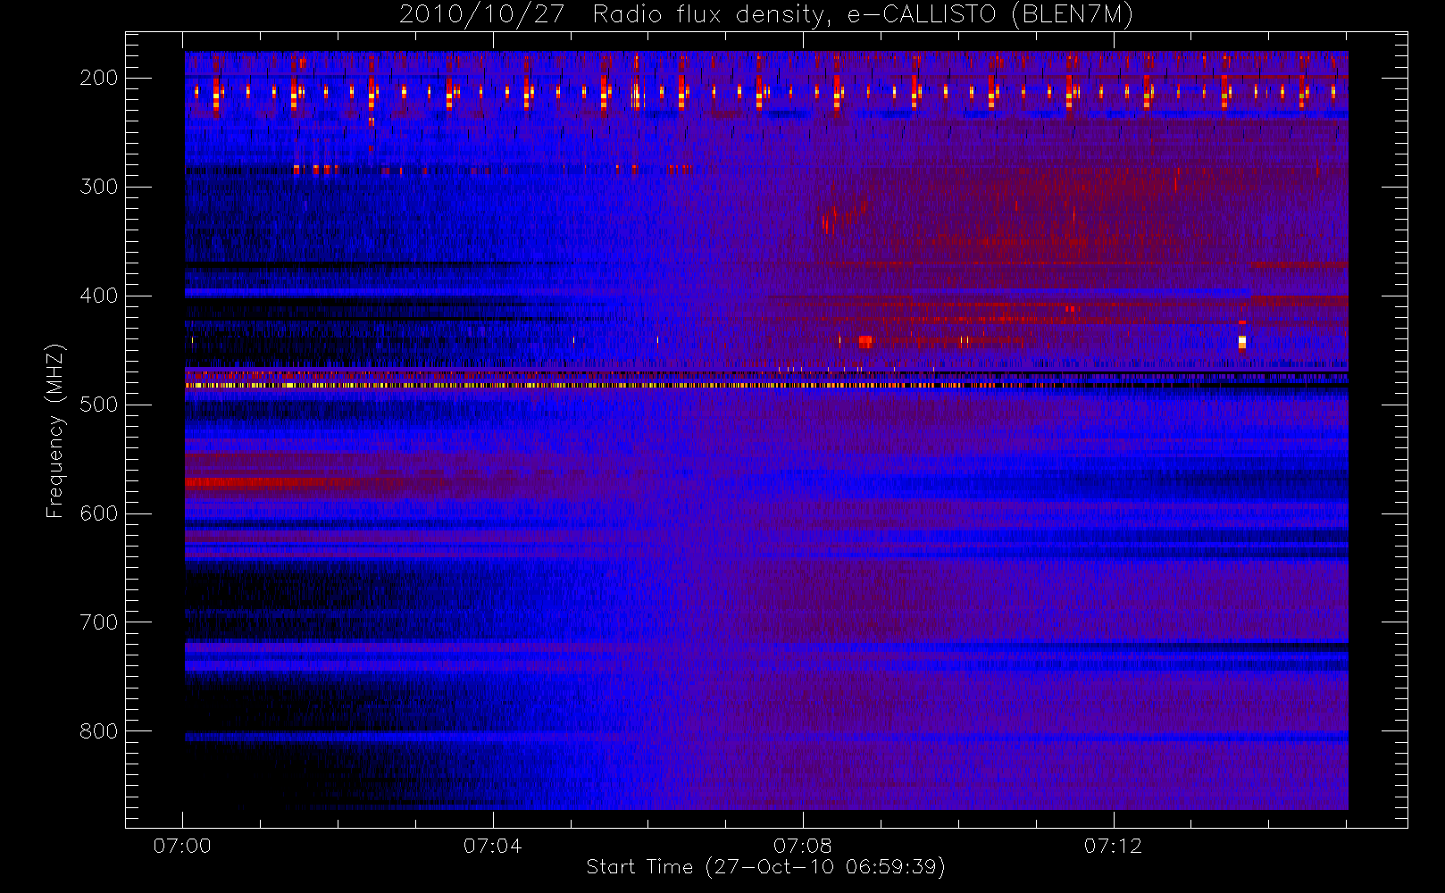This screenshot has height=893, width=1445.
Task: Click the 300 frequency tick label
Action: coord(98,187)
